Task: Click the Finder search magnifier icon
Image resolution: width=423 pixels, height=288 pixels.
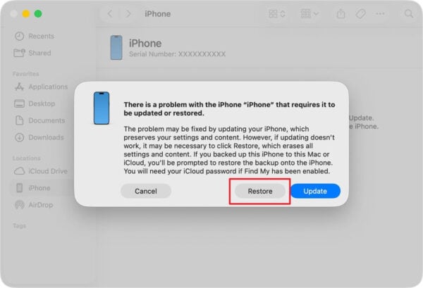Action: click(409, 14)
